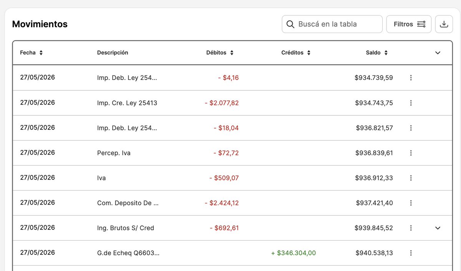This screenshot has height=271, width=461.
Task: Select the + $346.304,00 credit amount
Action: [294, 253]
